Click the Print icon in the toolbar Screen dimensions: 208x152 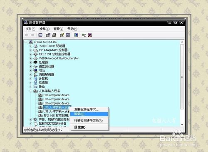(54, 35)
